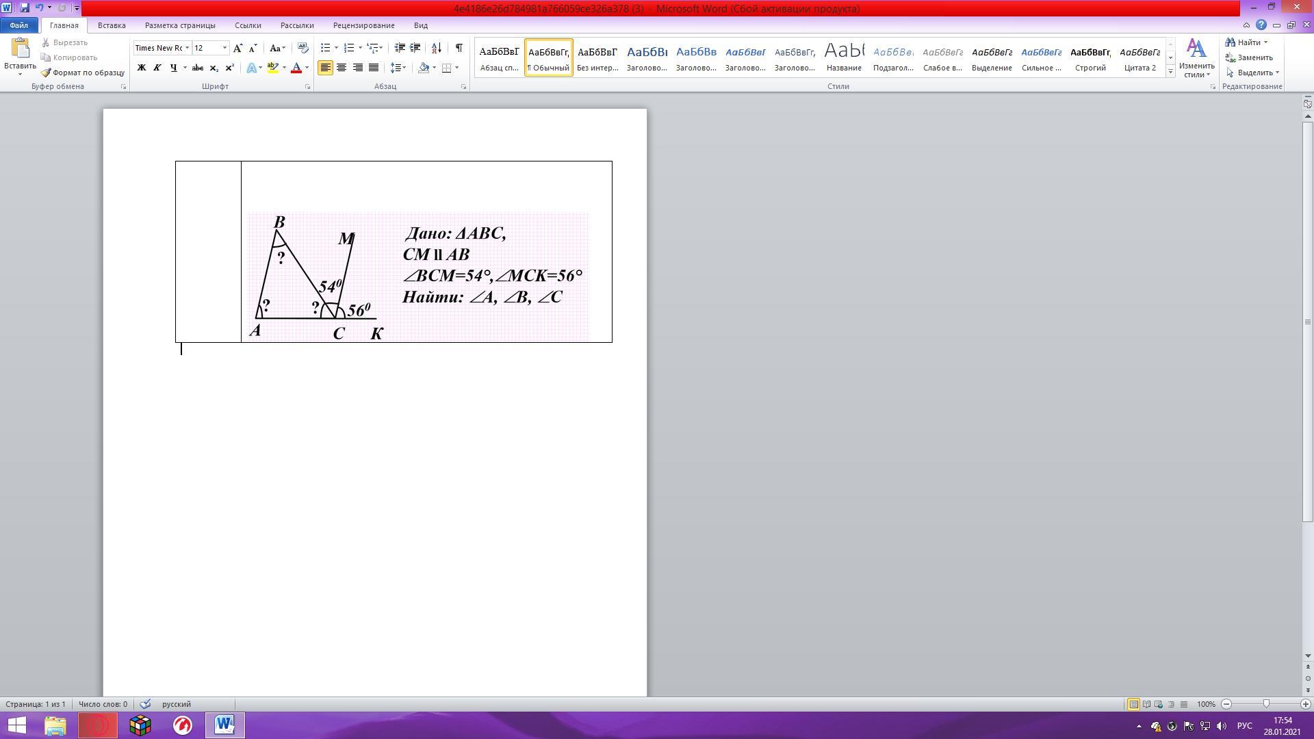Open the Line Spacing dropdown
This screenshot has width=1314, height=739.
(398, 68)
